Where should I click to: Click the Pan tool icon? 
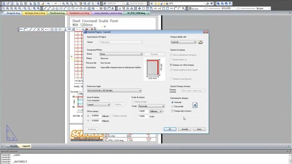[63, 4]
